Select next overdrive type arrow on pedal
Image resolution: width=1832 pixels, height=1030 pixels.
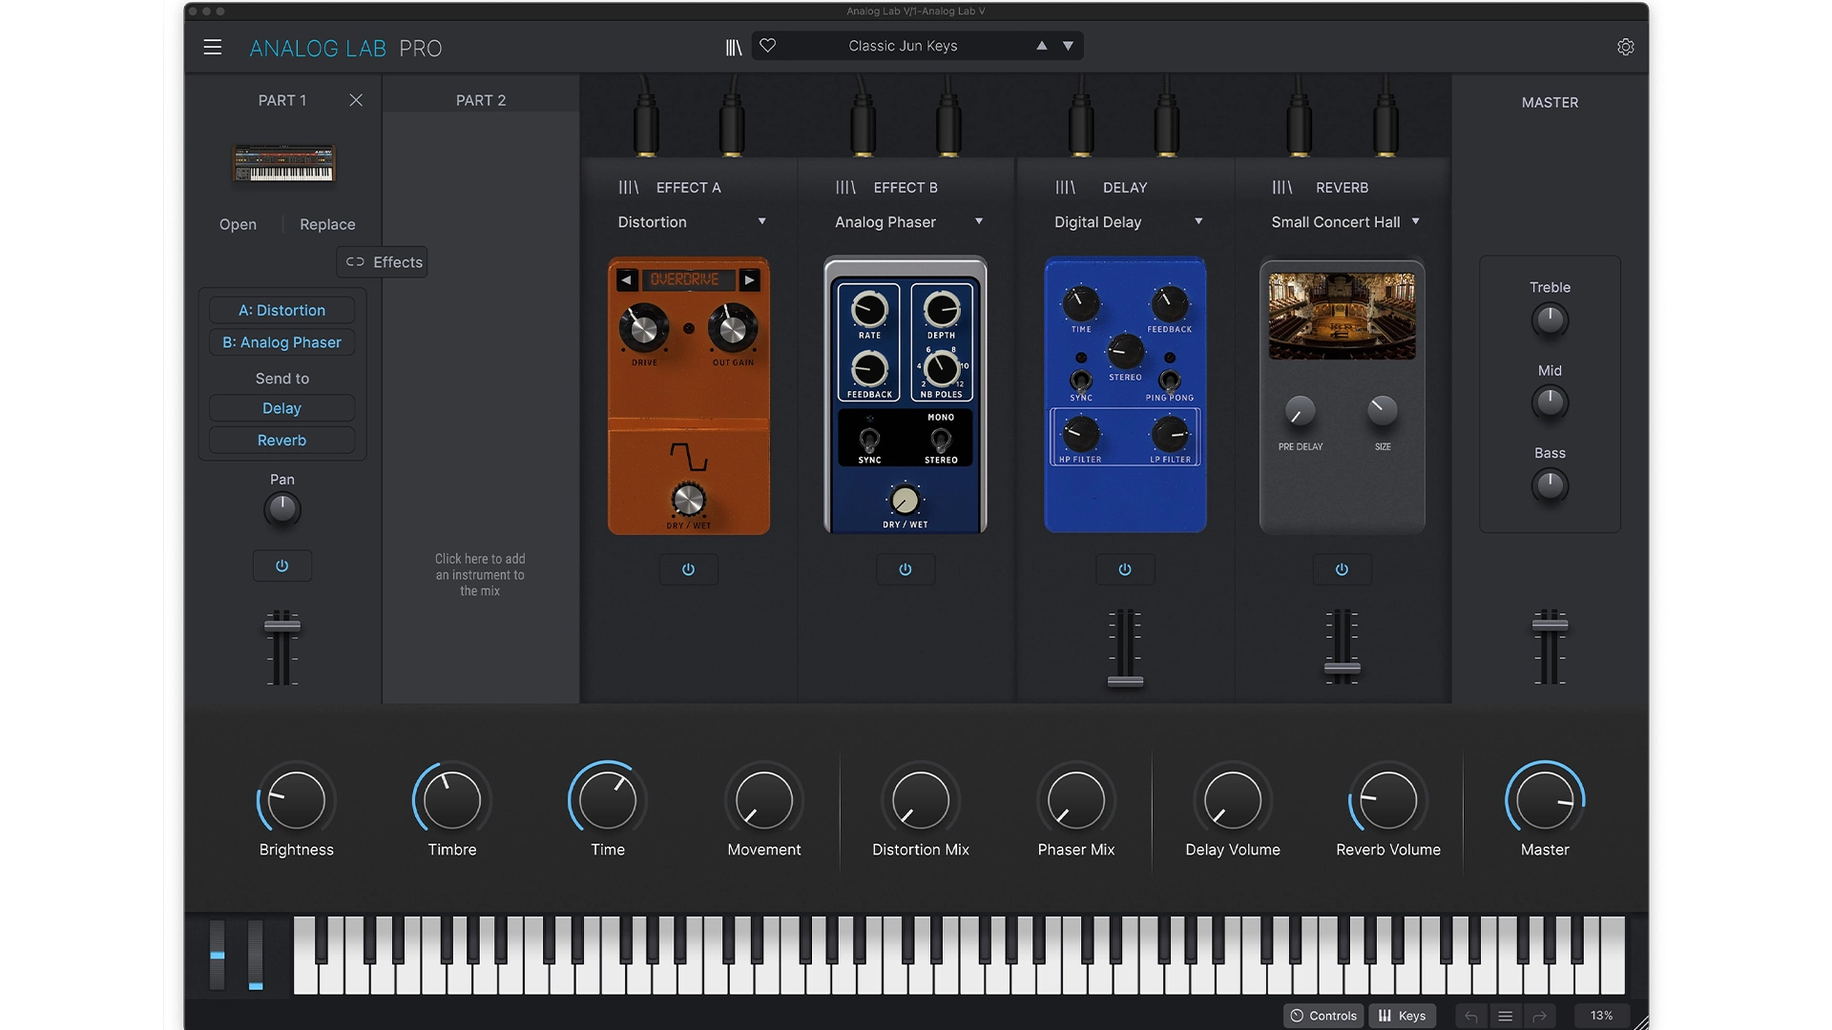tap(750, 279)
